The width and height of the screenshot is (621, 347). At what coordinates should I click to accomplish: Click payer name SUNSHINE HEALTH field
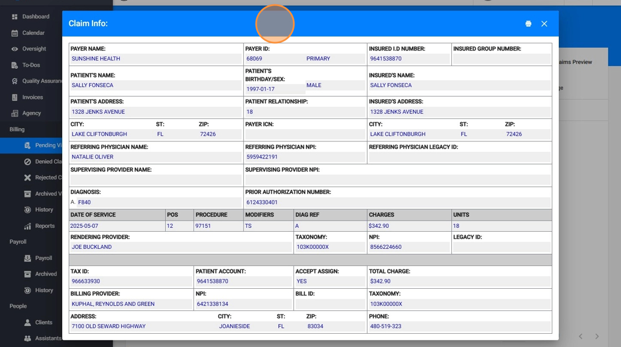pos(156,59)
